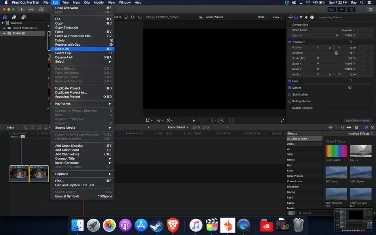Open the Trim menu in menu bar
This screenshot has height=235, width=376.
(65, 2)
